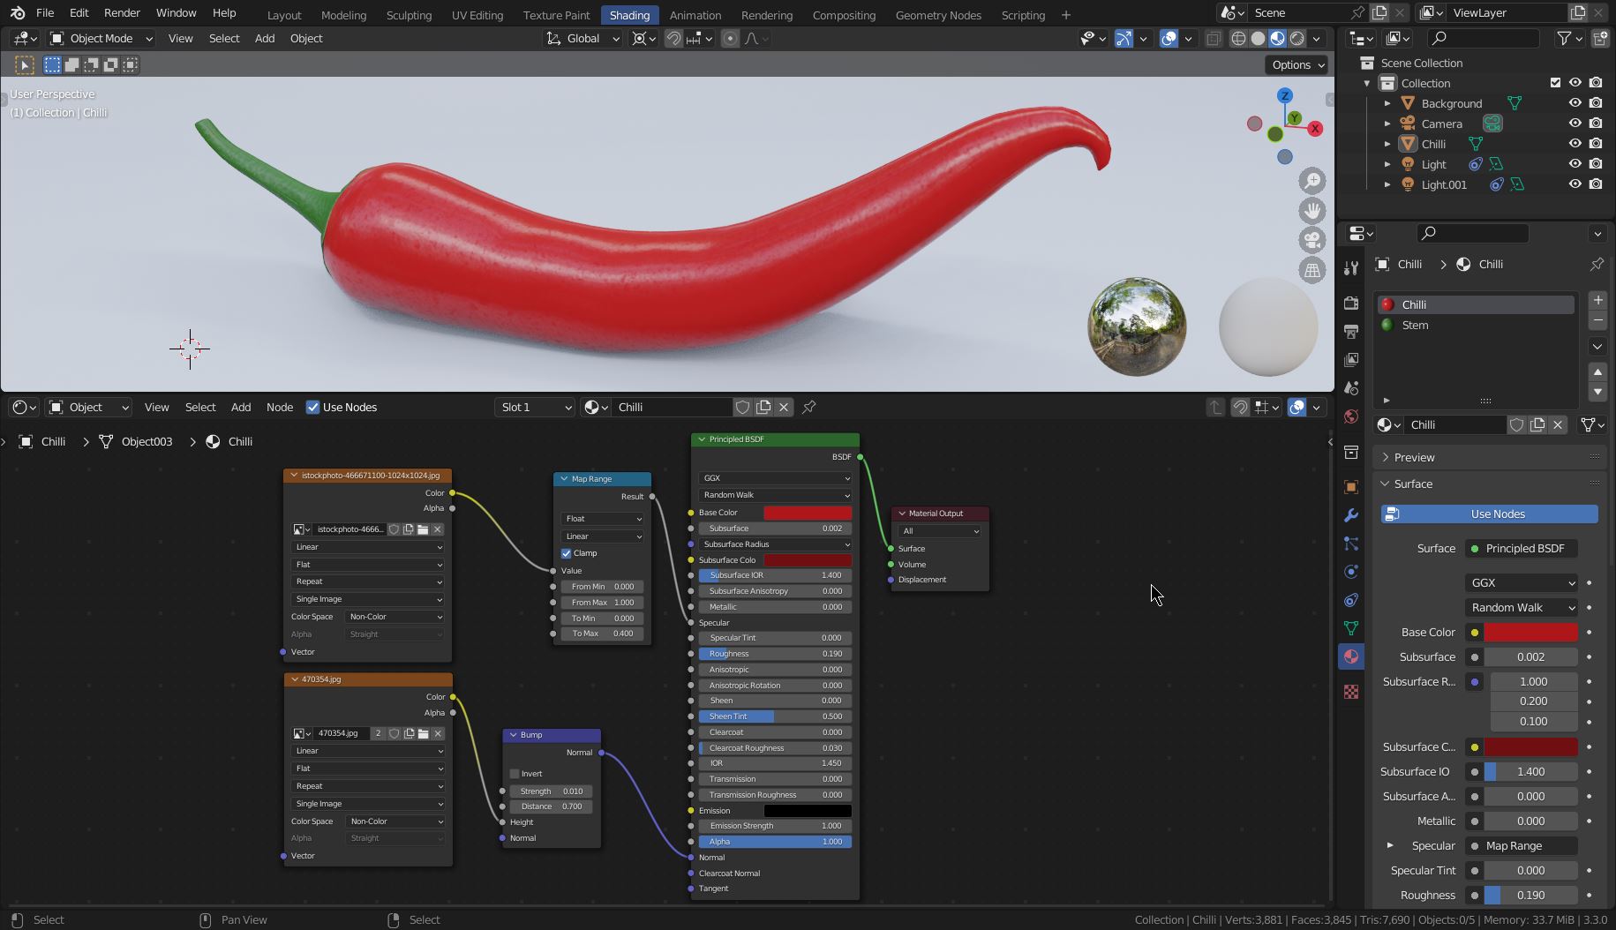Open Object Mode dropdown in viewport header
The width and height of the screenshot is (1616, 930).
(x=101, y=38)
